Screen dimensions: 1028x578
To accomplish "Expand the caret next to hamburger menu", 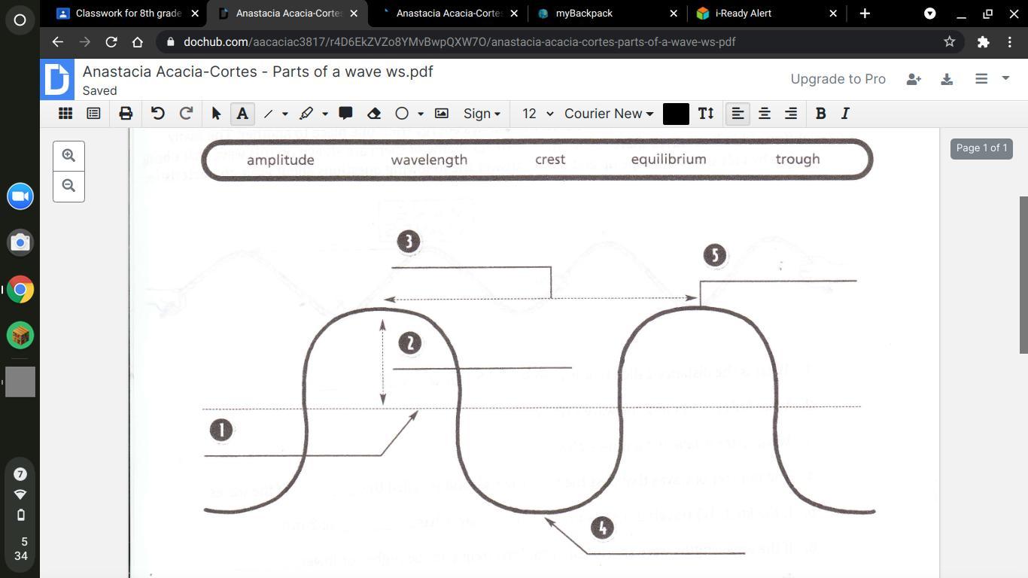I will 1005,78.
